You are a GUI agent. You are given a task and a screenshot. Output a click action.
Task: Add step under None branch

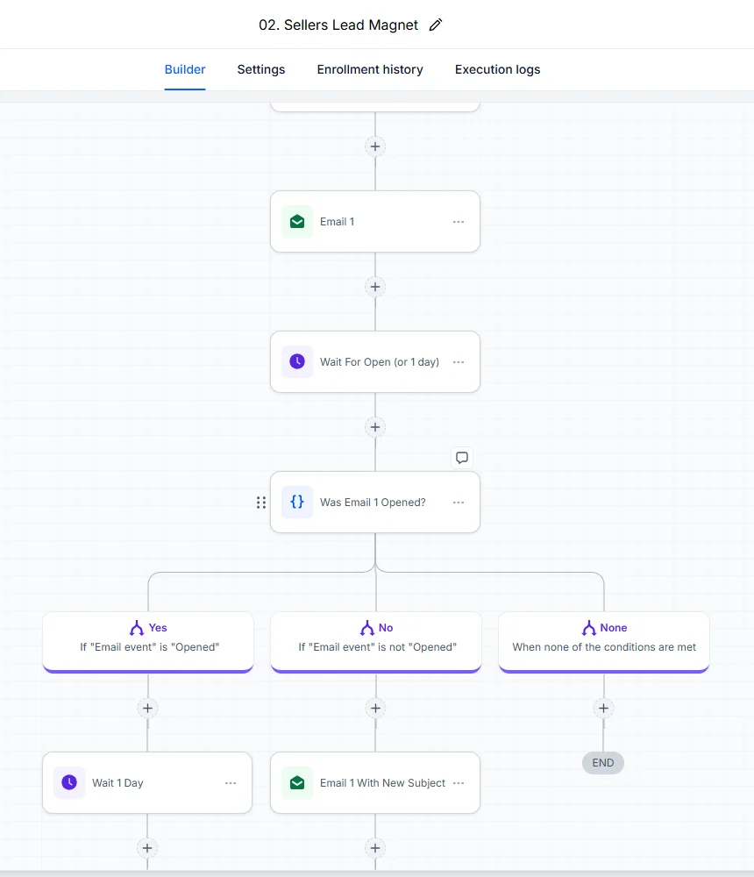point(603,708)
